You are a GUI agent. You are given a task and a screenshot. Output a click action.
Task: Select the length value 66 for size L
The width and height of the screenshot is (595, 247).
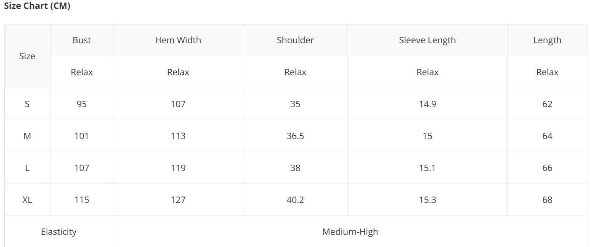547,168
